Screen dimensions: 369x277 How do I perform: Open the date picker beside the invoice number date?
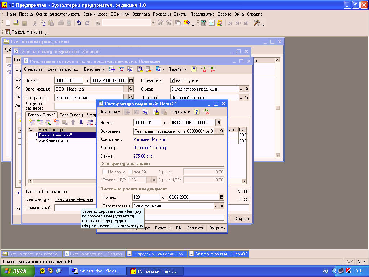[x=218, y=123]
